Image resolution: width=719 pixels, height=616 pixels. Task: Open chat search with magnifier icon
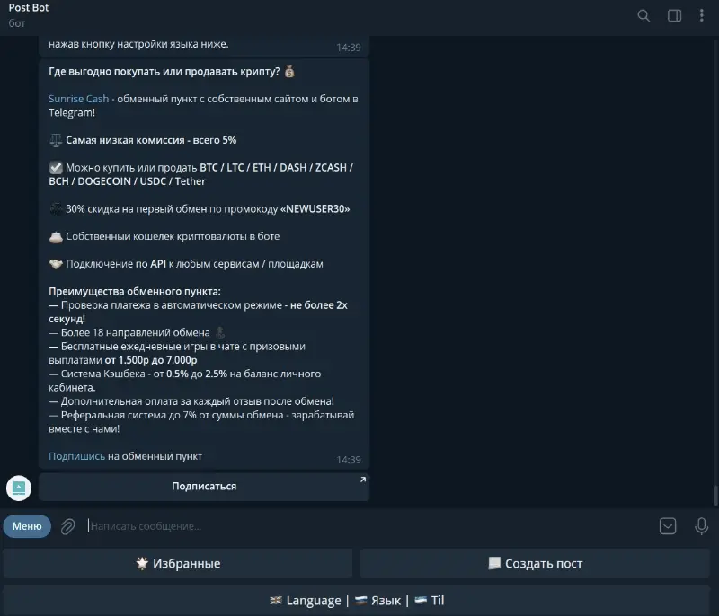coord(644,16)
